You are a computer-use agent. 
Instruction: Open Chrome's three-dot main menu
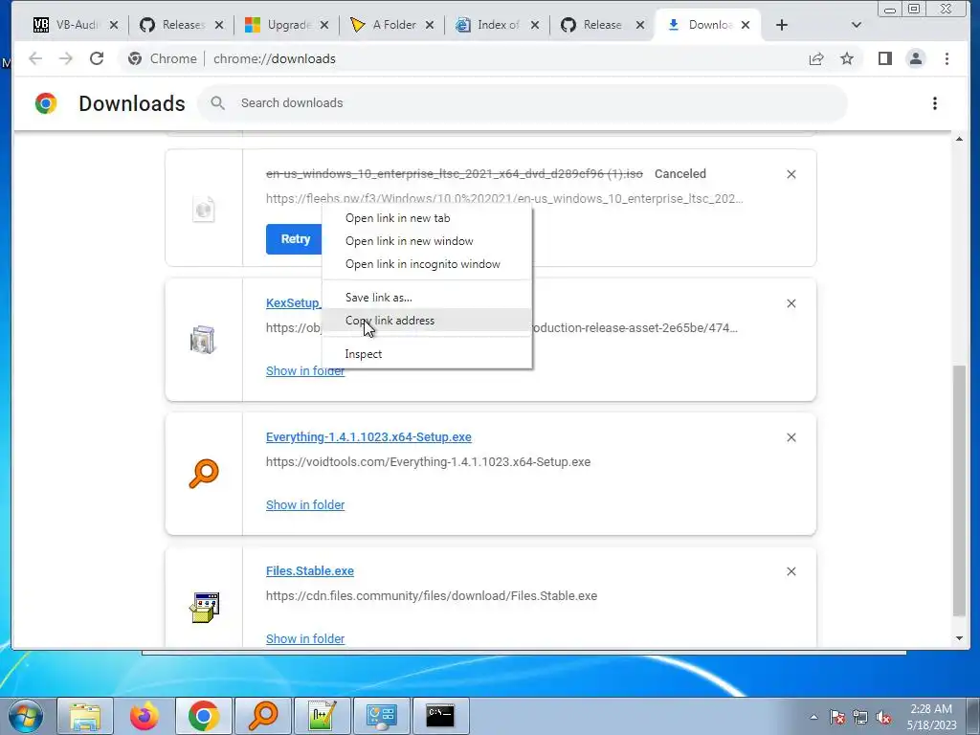click(x=947, y=58)
